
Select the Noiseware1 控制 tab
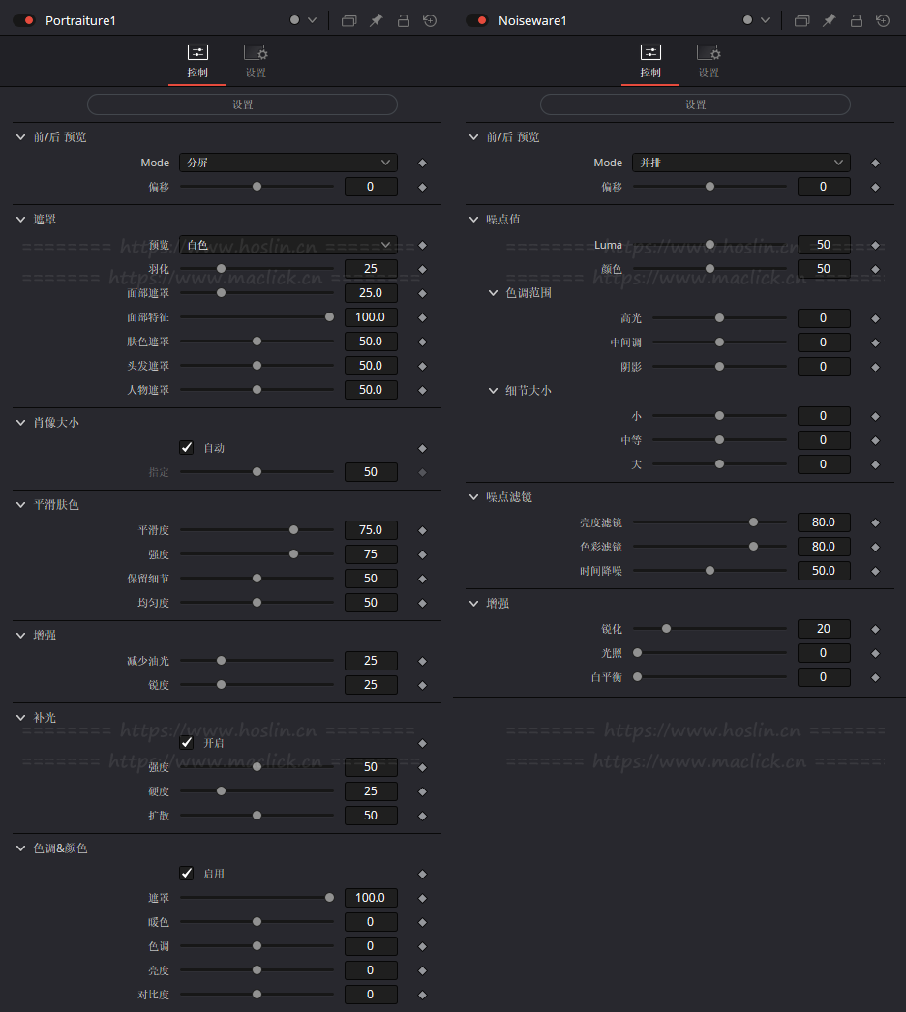(x=650, y=61)
